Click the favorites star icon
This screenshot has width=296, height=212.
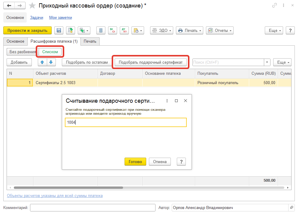pyautogui.click(x=32, y=6)
